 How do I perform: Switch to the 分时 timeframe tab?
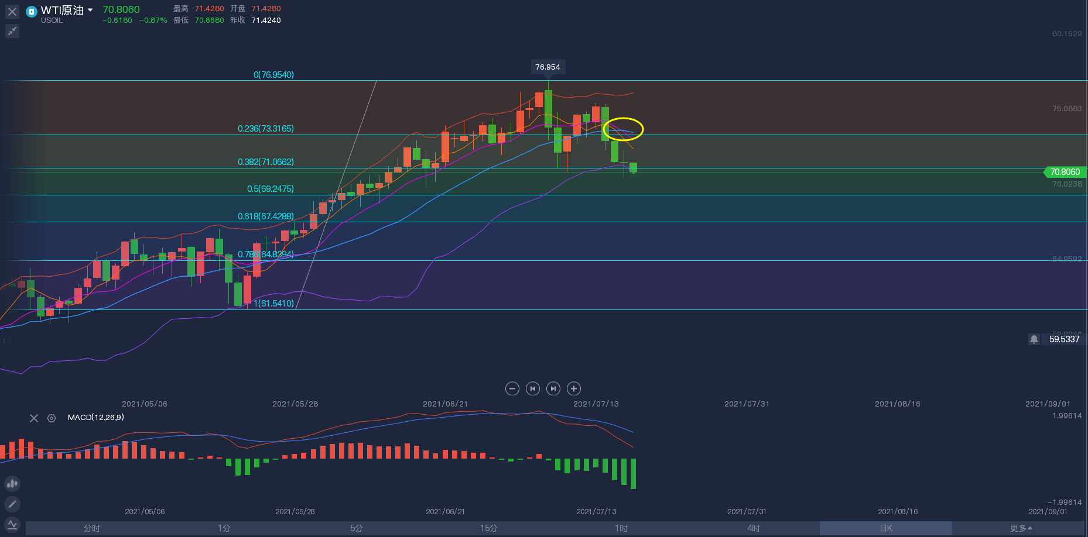[x=92, y=528]
